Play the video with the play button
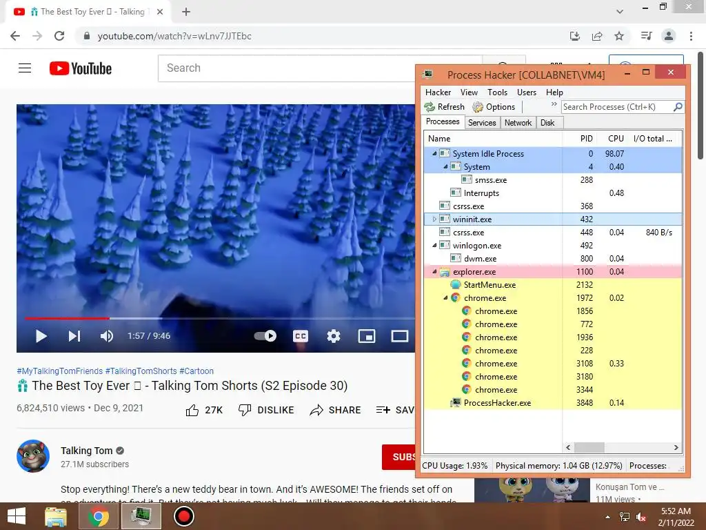The image size is (706, 530). point(41,336)
